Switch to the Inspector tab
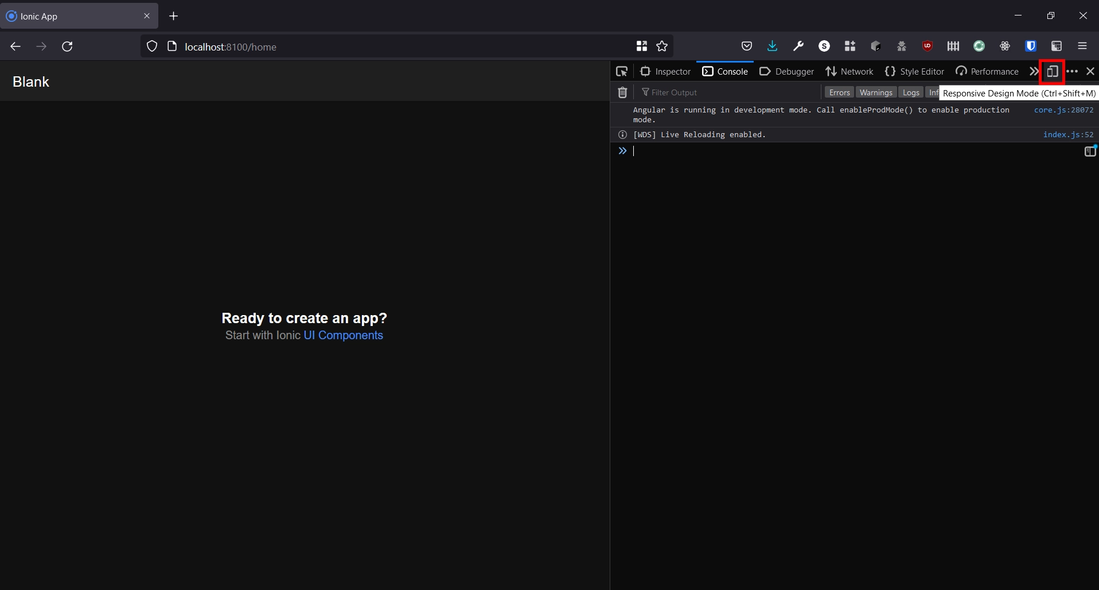 pos(665,71)
